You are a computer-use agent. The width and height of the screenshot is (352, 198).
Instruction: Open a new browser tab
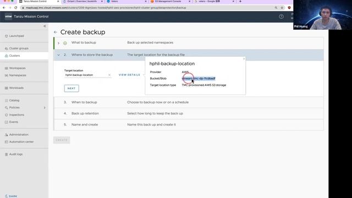pyautogui.click(x=240, y=1)
